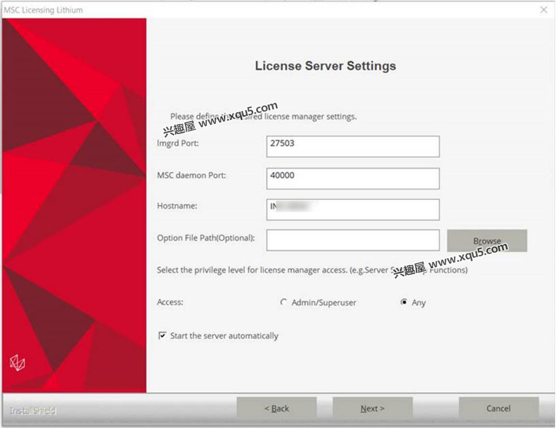
Task: Click the Option File Path input field
Action: (x=353, y=240)
